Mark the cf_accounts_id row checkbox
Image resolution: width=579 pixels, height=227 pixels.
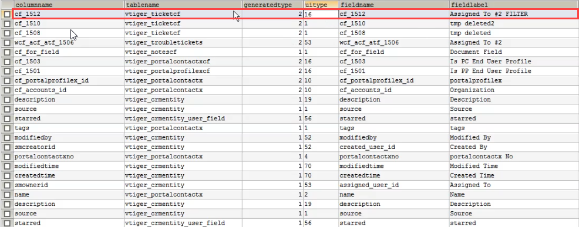click(x=8, y=90)
